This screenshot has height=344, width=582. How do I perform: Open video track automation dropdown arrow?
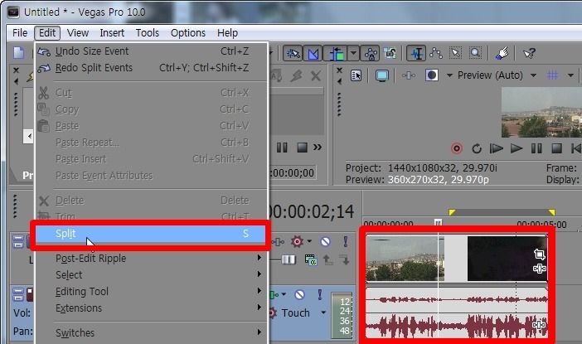tap(309, 241)
